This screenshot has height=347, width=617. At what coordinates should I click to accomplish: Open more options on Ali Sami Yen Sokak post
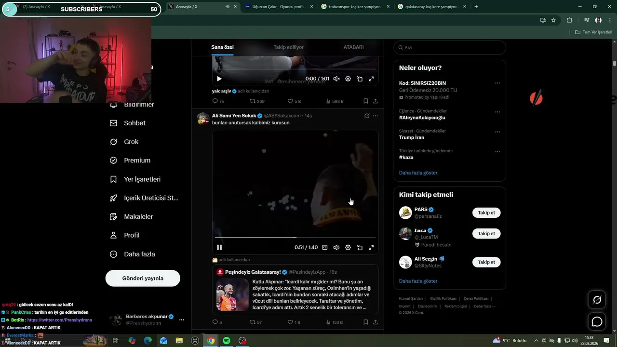pos(376,116)
